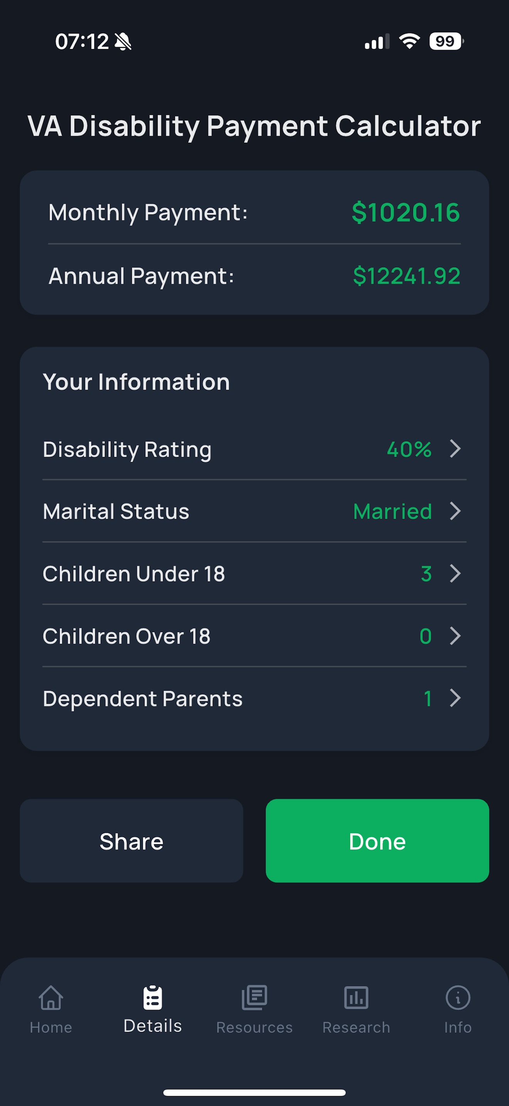Tap the Share button
The height and width of the screenshot is (1106, 509).
(x=131, y=841)
